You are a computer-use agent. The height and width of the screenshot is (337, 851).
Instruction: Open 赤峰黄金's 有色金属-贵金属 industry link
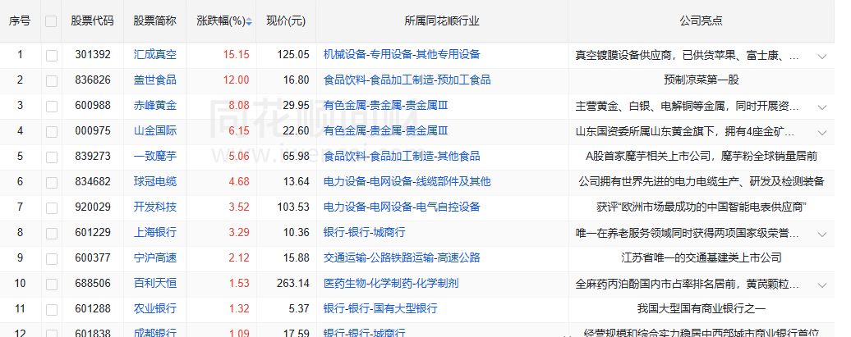click(x=385, y=106)
